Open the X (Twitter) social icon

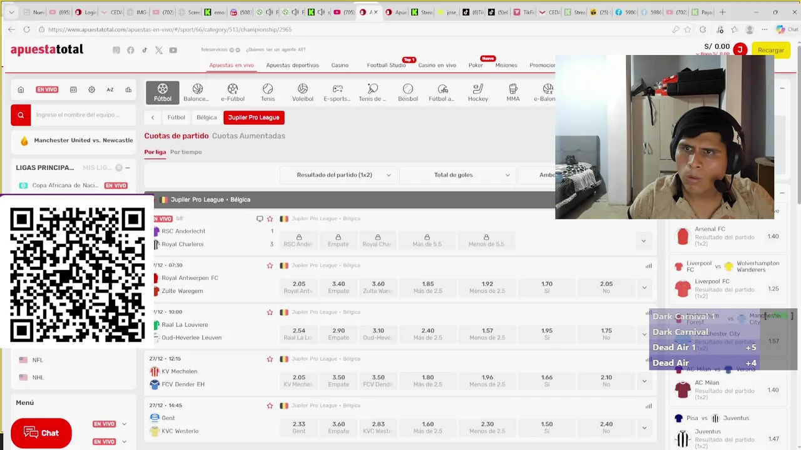tap(158, 50)
